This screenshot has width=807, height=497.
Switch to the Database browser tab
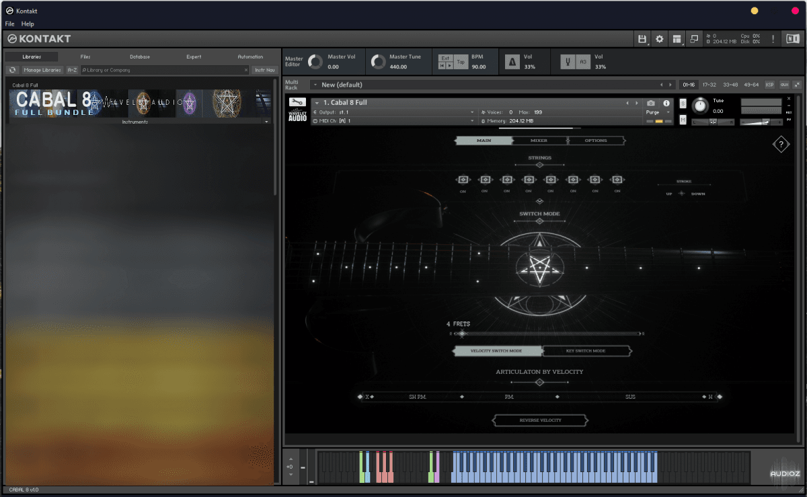coord(140,57)
